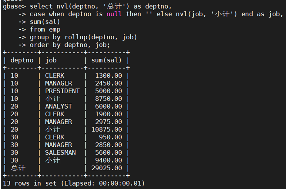286x189 pixels.
Task: Click the value 5000.00
Action: click(108, 91)
